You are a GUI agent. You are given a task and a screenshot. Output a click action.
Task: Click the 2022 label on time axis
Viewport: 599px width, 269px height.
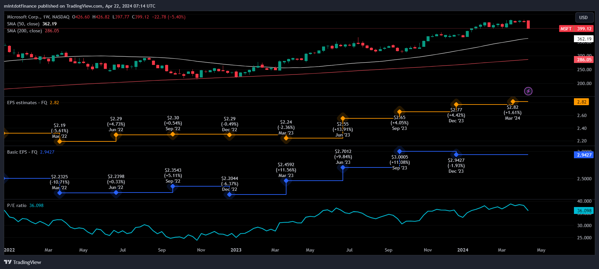(x=9, y=250)
